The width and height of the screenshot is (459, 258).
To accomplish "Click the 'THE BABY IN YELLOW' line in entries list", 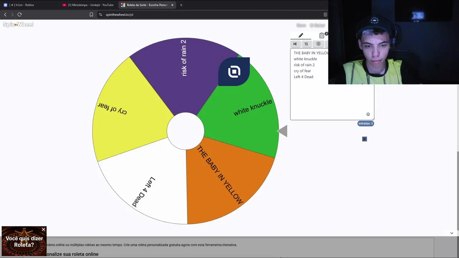I will click(311, 53).
